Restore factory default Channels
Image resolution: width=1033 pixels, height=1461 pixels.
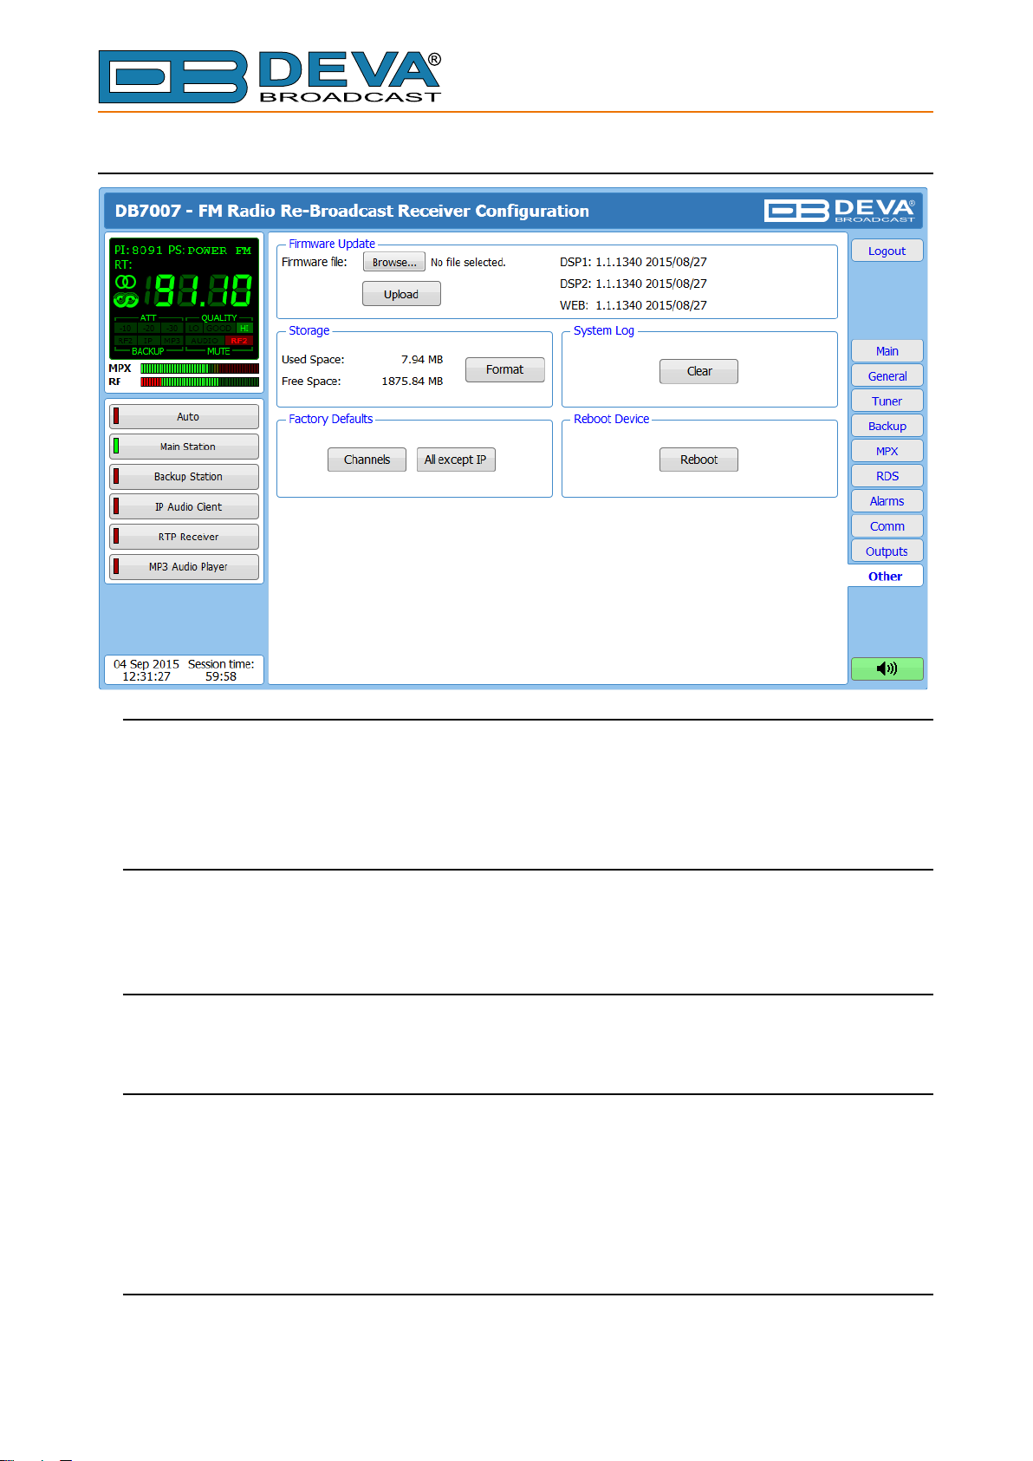pos(367,460)
